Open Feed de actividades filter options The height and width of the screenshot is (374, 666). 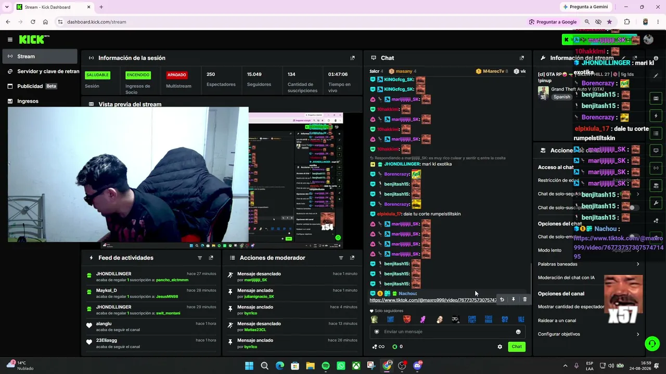200,258
